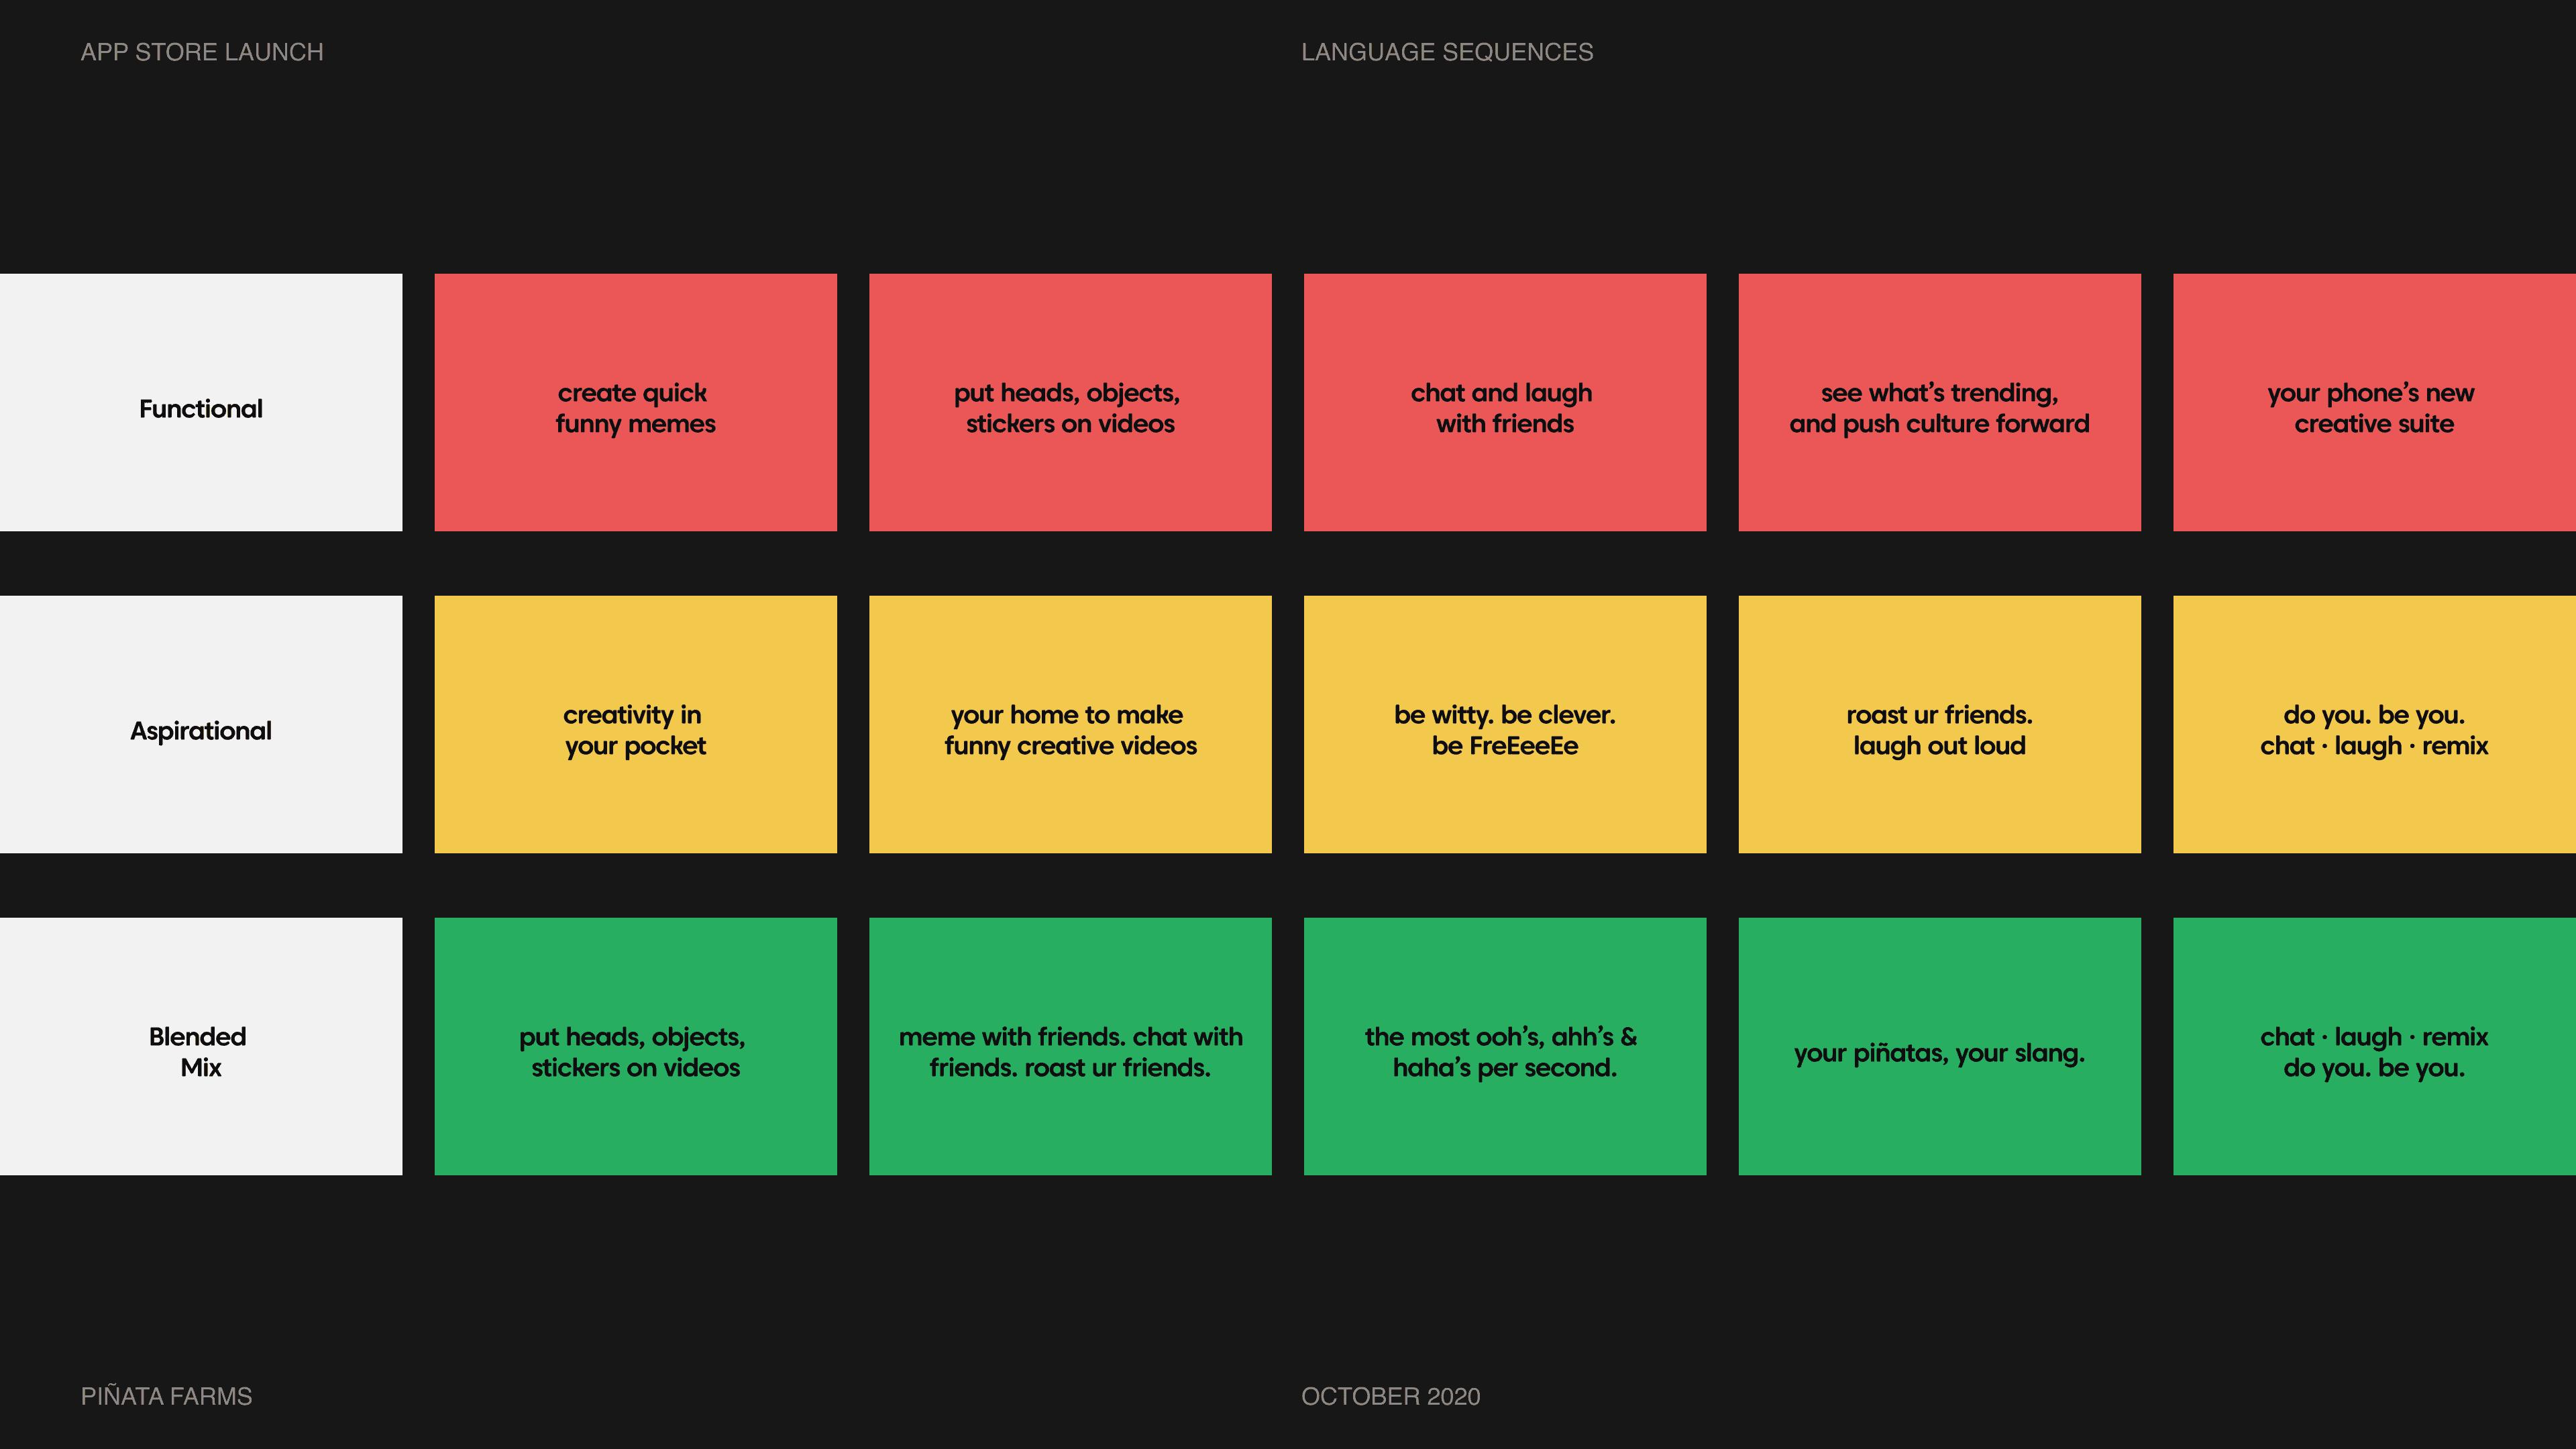Select the PIÑATA FARMS menu item
This screenshot has height=1449, width=2576.
tap(166, 1396)
